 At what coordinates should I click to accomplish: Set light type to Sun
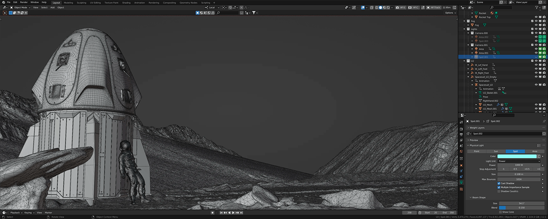point(496,151)
